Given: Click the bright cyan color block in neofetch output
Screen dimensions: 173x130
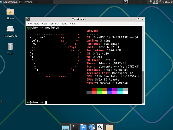Looking at the screenshot, I should coord(120,93).
